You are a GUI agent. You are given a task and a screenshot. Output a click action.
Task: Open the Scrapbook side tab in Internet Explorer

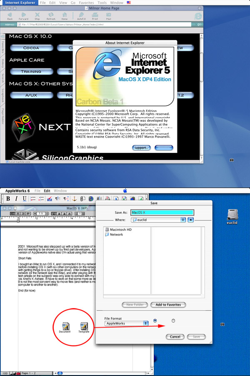click(x=2, y=95)
